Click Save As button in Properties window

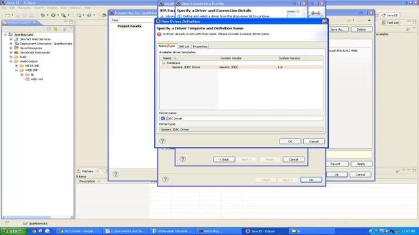click(x=338, y=29)
